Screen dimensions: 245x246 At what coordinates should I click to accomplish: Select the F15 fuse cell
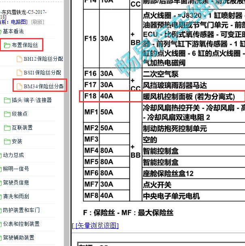tap(91, 38)
